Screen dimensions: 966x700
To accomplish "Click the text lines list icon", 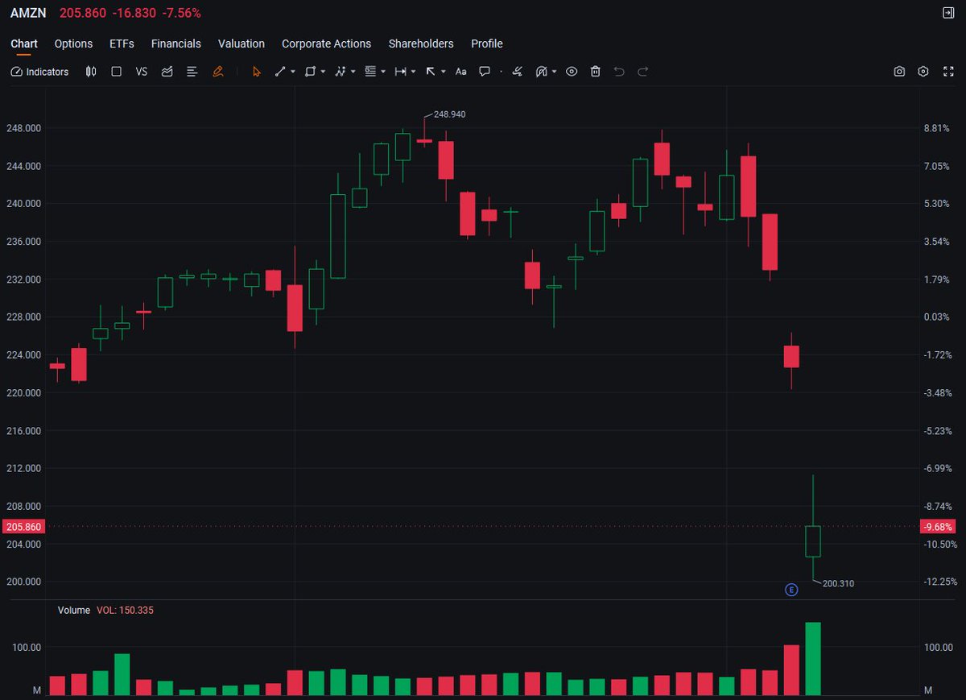I will coord(192,72).
